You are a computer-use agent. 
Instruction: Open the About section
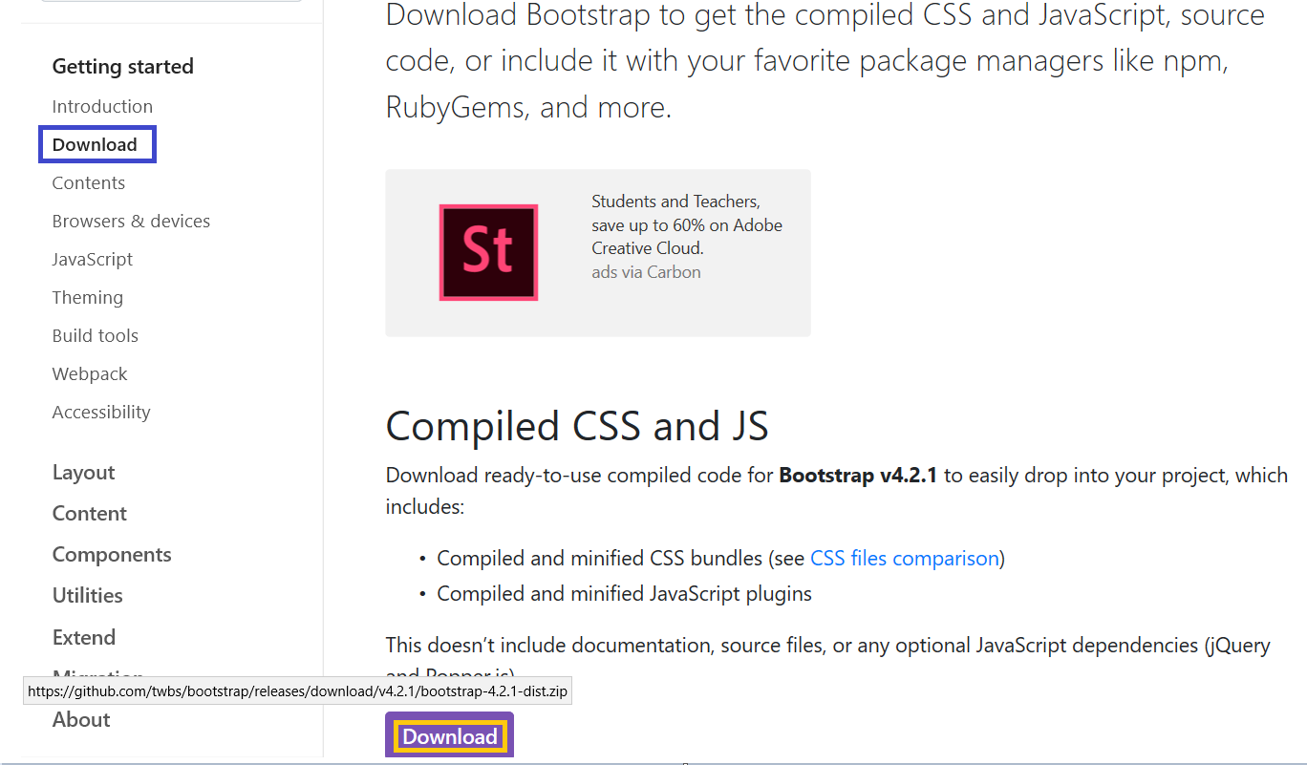[81, 719]
